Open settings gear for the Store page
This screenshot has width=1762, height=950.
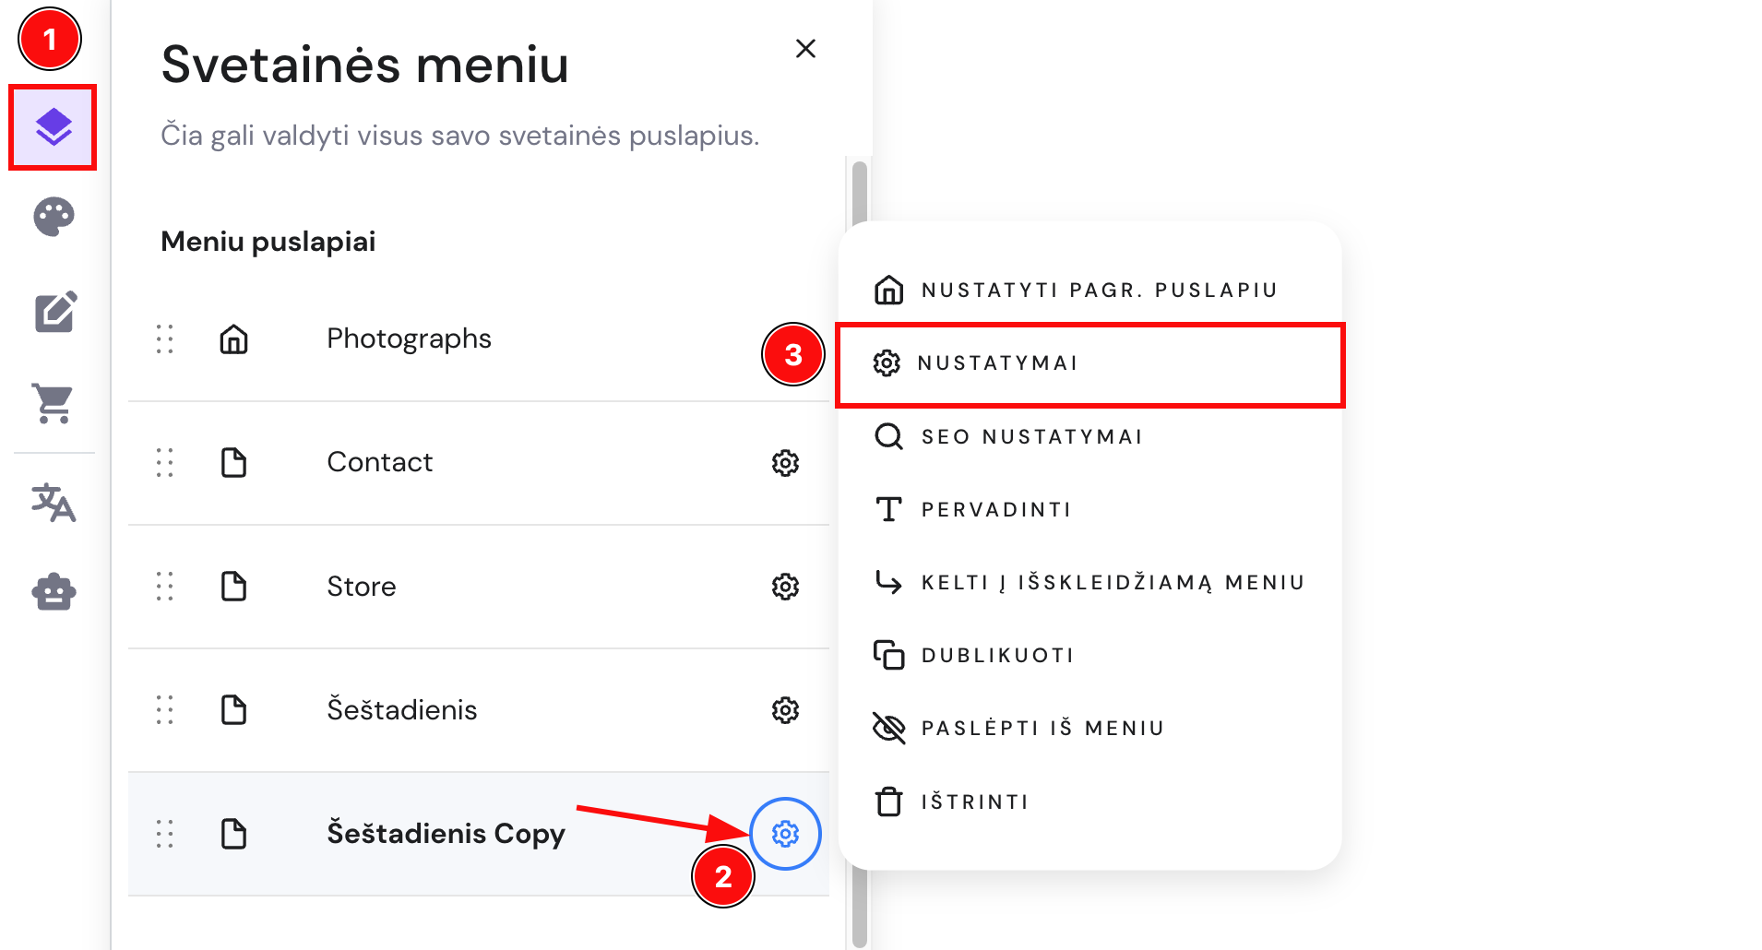(785, 587)
